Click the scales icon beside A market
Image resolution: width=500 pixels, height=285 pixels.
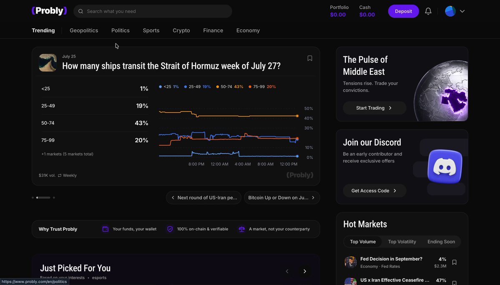tap(242, 229)
